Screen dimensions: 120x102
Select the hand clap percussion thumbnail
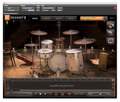pos(110,25)
